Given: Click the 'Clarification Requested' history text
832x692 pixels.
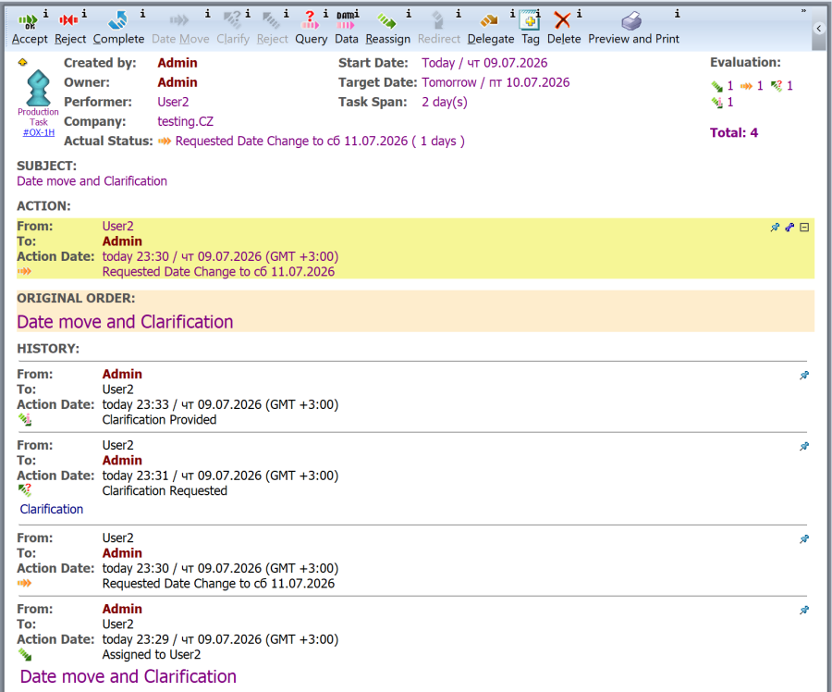Looking at the screenshot, I should pos(165,491).
